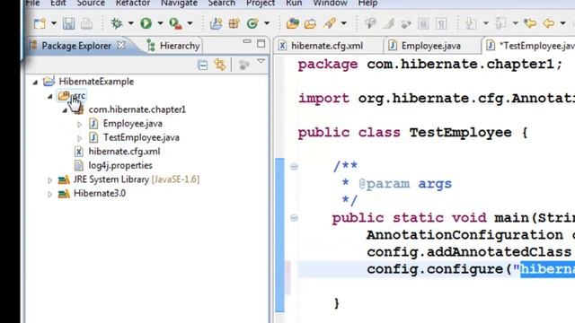Image resolution: width=575 pixels, height=323 pixels.
Task: Click the green Run button
Action: (x=146, y=24)
